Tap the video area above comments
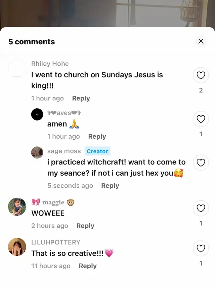 107,13
